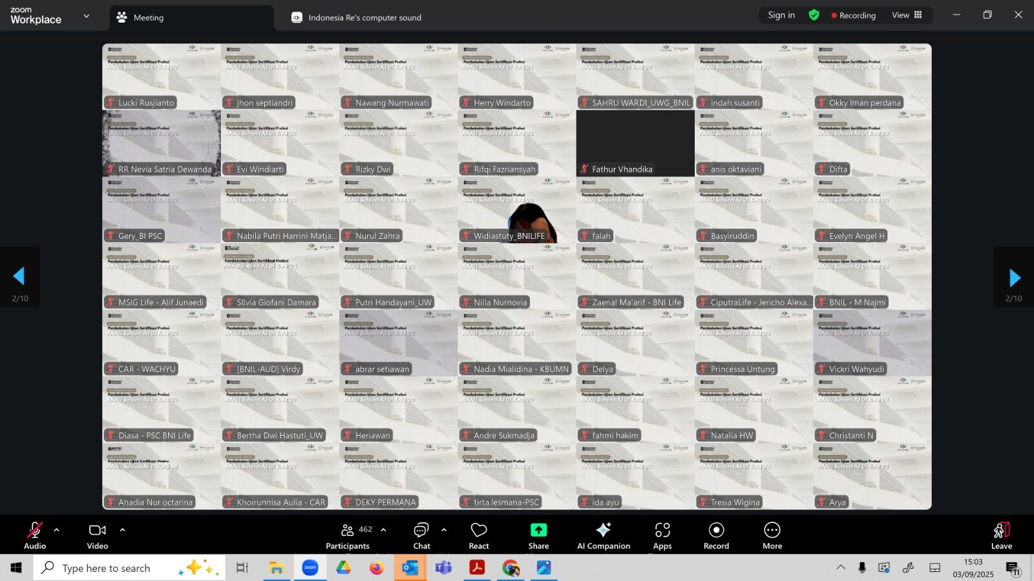Open AI Companion sparkle icon

603,530
